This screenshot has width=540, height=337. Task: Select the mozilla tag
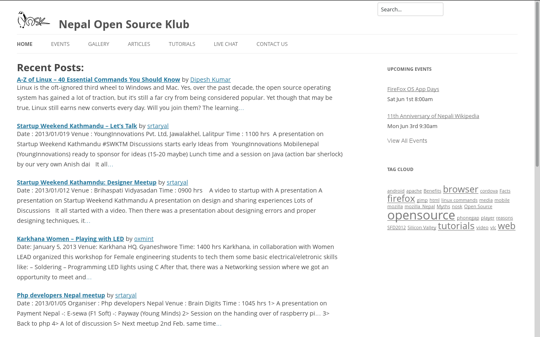click(395, 206)
